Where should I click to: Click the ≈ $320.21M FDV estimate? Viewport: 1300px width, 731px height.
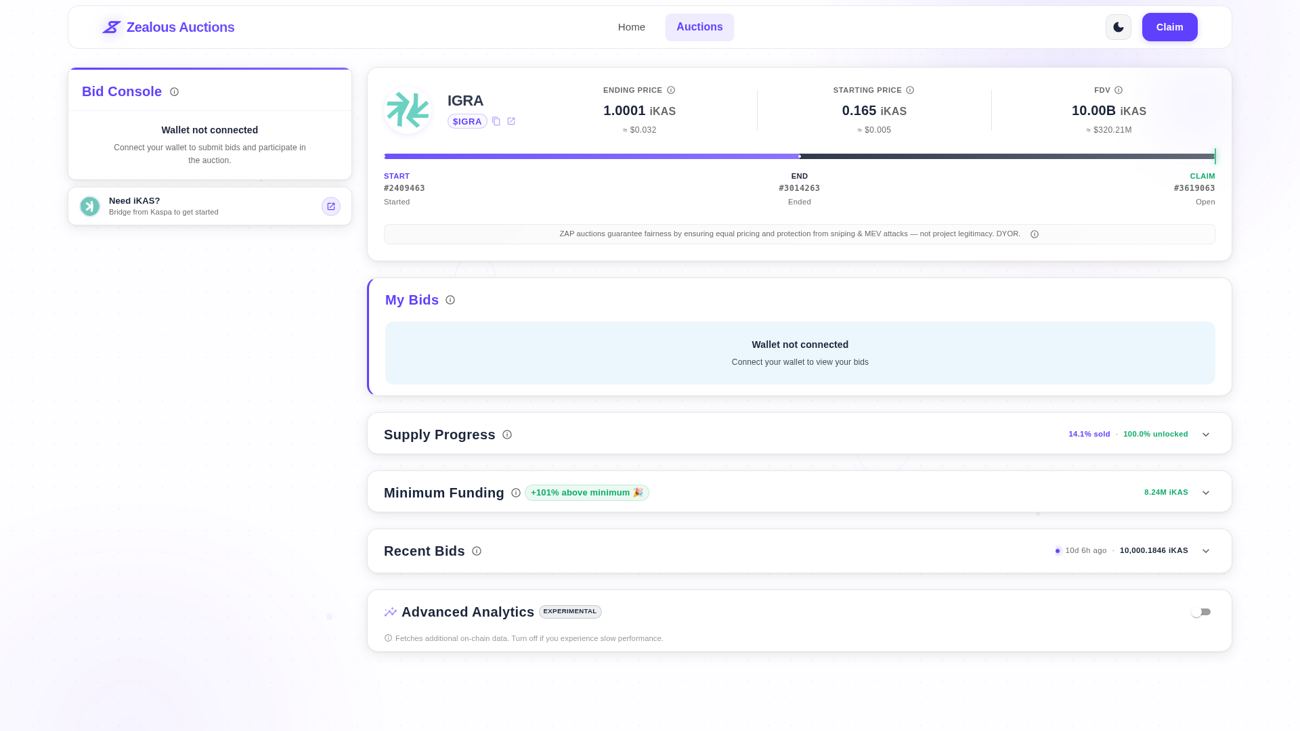[1108, 130]
